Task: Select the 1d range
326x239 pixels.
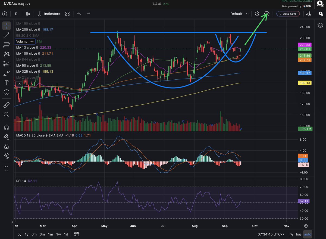Action: click(x=66, y=234)
